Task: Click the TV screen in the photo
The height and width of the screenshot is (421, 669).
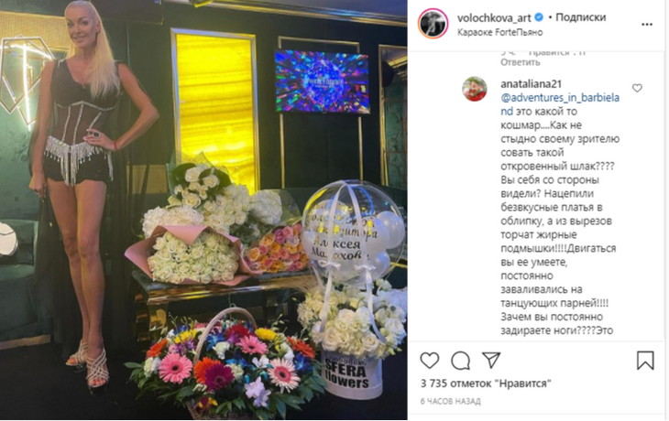Action: click(x=322, y=81)
